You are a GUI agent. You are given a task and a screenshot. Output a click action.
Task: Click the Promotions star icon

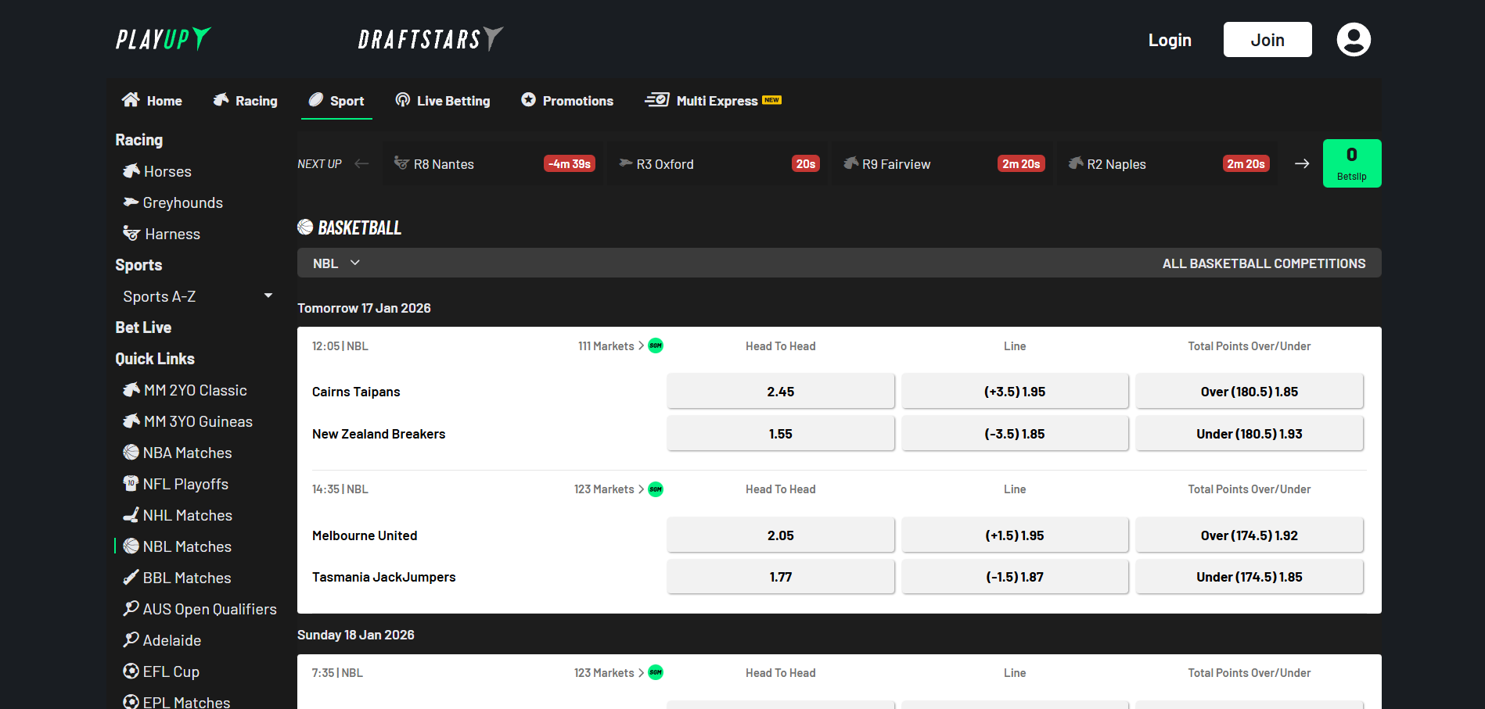click(x=529, y=100)
